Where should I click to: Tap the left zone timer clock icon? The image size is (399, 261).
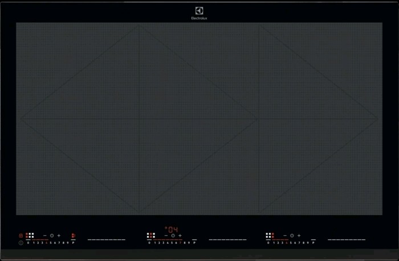52,235
